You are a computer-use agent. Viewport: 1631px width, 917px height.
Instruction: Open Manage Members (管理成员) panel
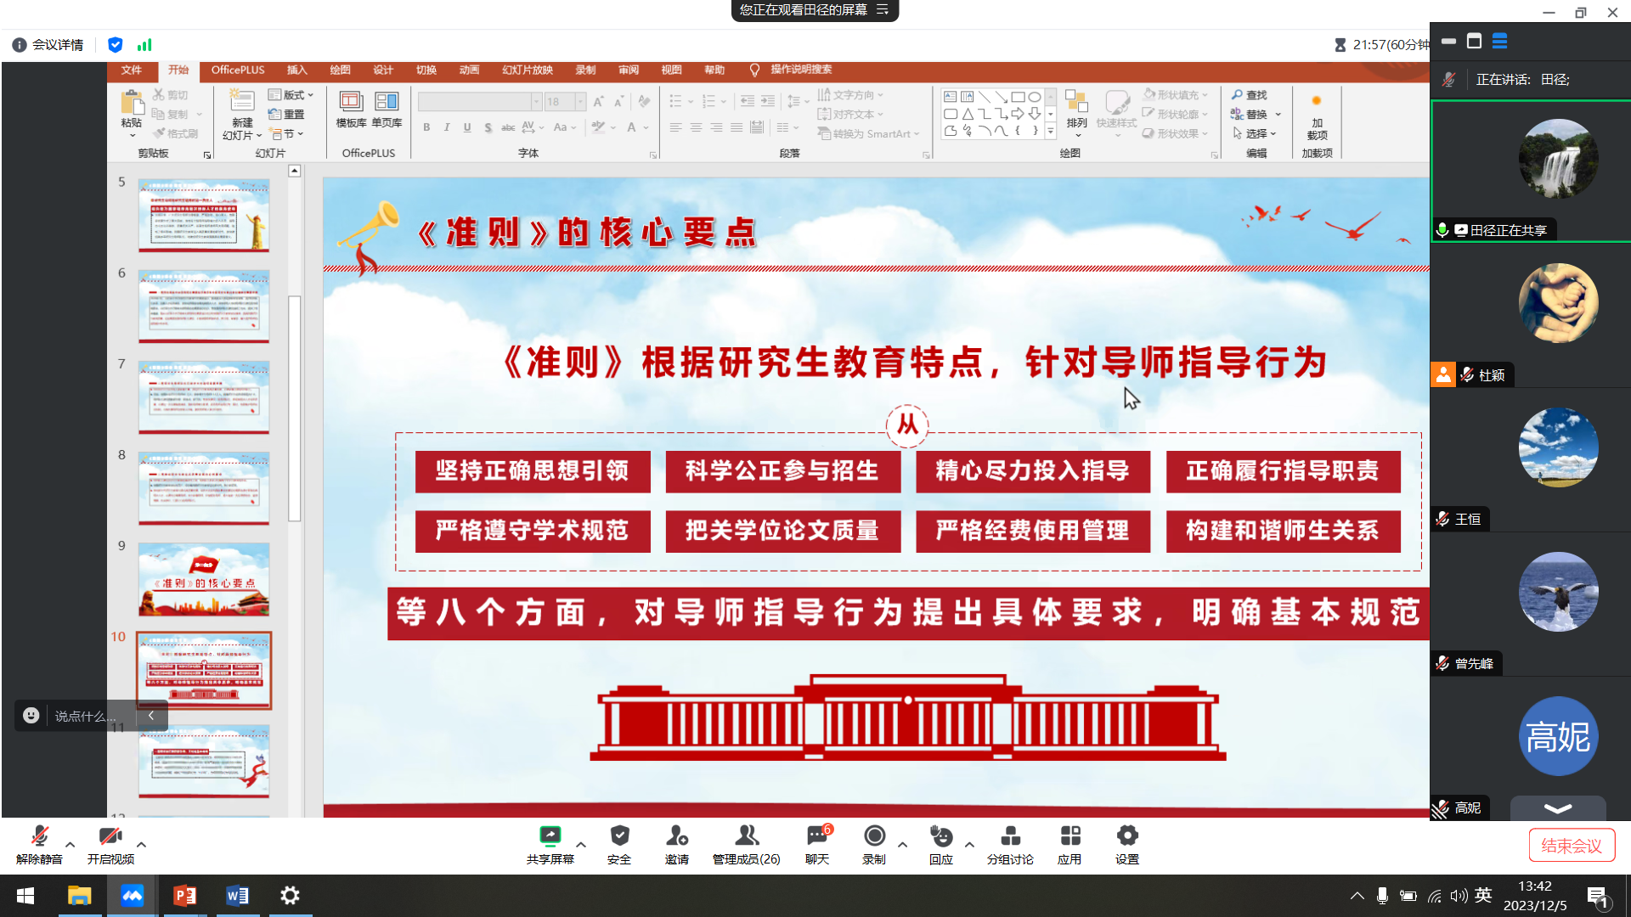(746, 836)
